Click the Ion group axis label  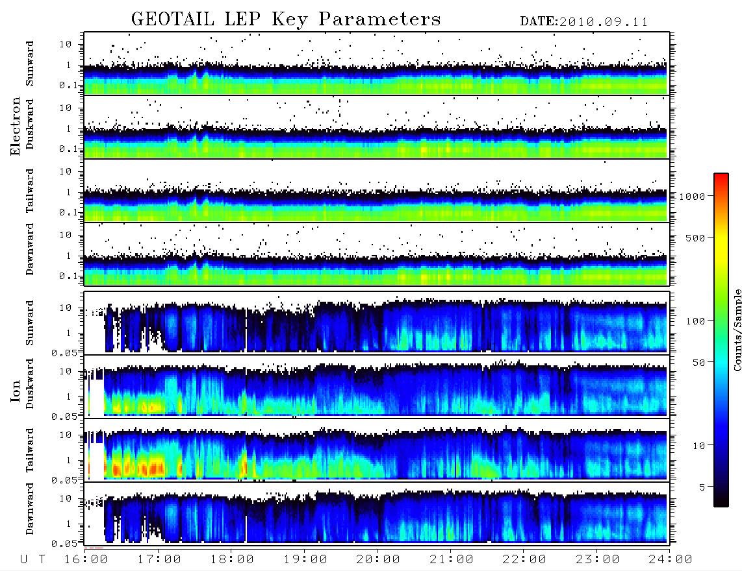tap(16, 391)
